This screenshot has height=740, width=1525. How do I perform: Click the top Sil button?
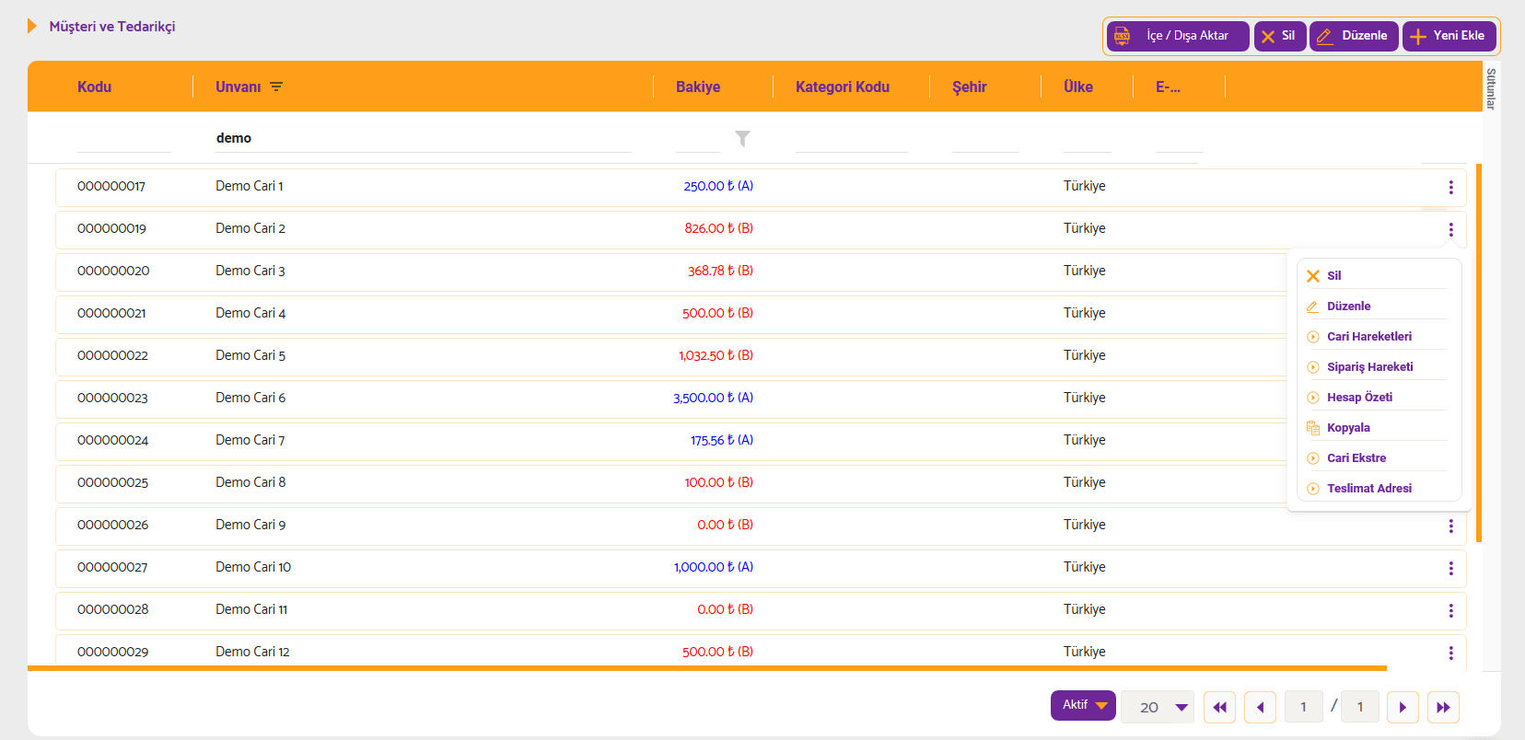click(x=1280, y=36)
